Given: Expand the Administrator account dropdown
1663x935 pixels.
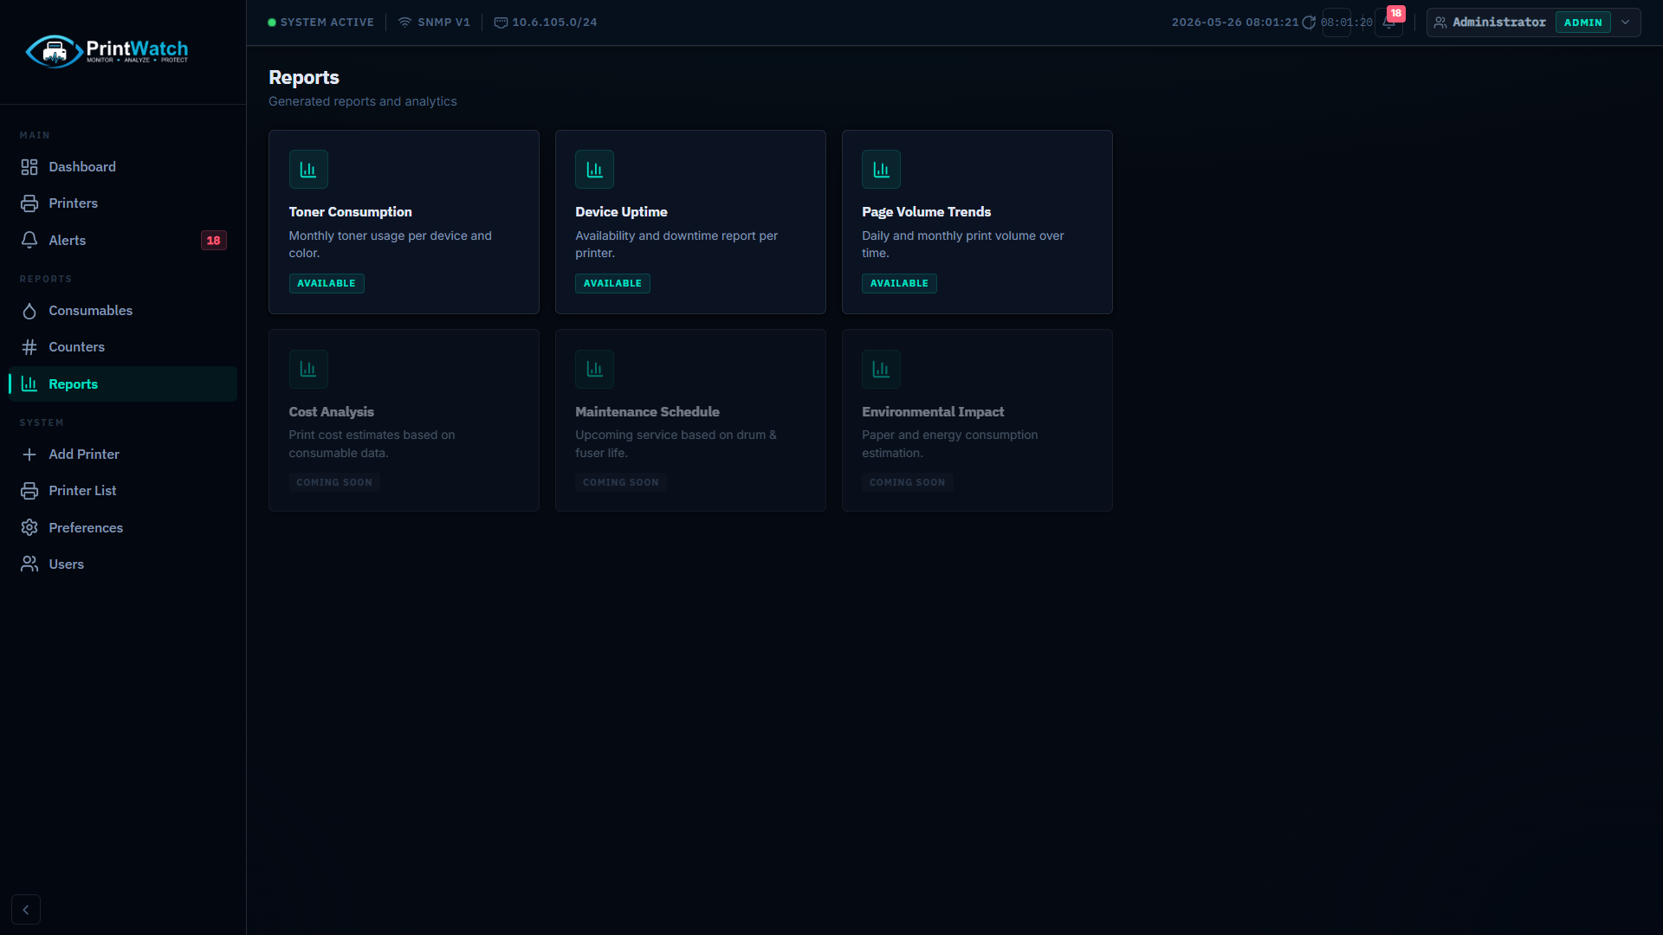Looking at the screenshot, I should click(x=1626, y=23).
